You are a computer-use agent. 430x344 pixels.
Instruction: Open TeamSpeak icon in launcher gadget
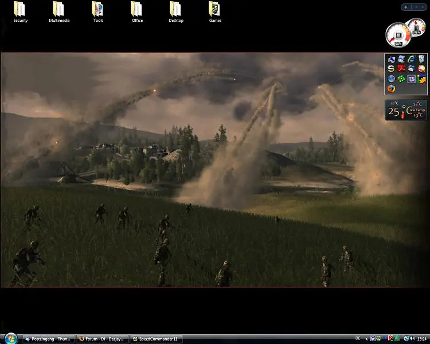coord(411,79)
